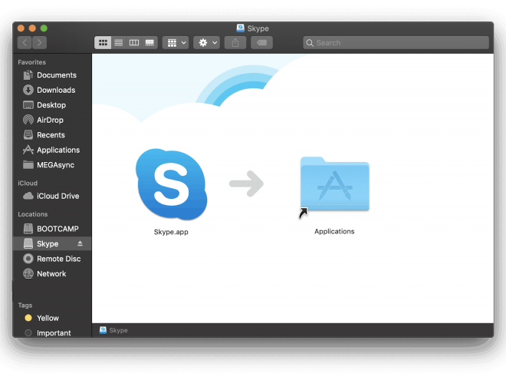
Task: Open iCloud Drive in the sidebar
Action: pyautogui.click(x=52, y=196)
